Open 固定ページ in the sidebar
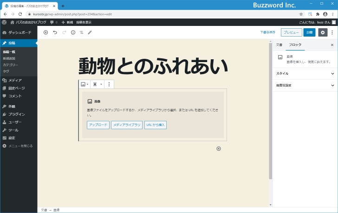The image size is (338, 213). [x=19, y=88]
